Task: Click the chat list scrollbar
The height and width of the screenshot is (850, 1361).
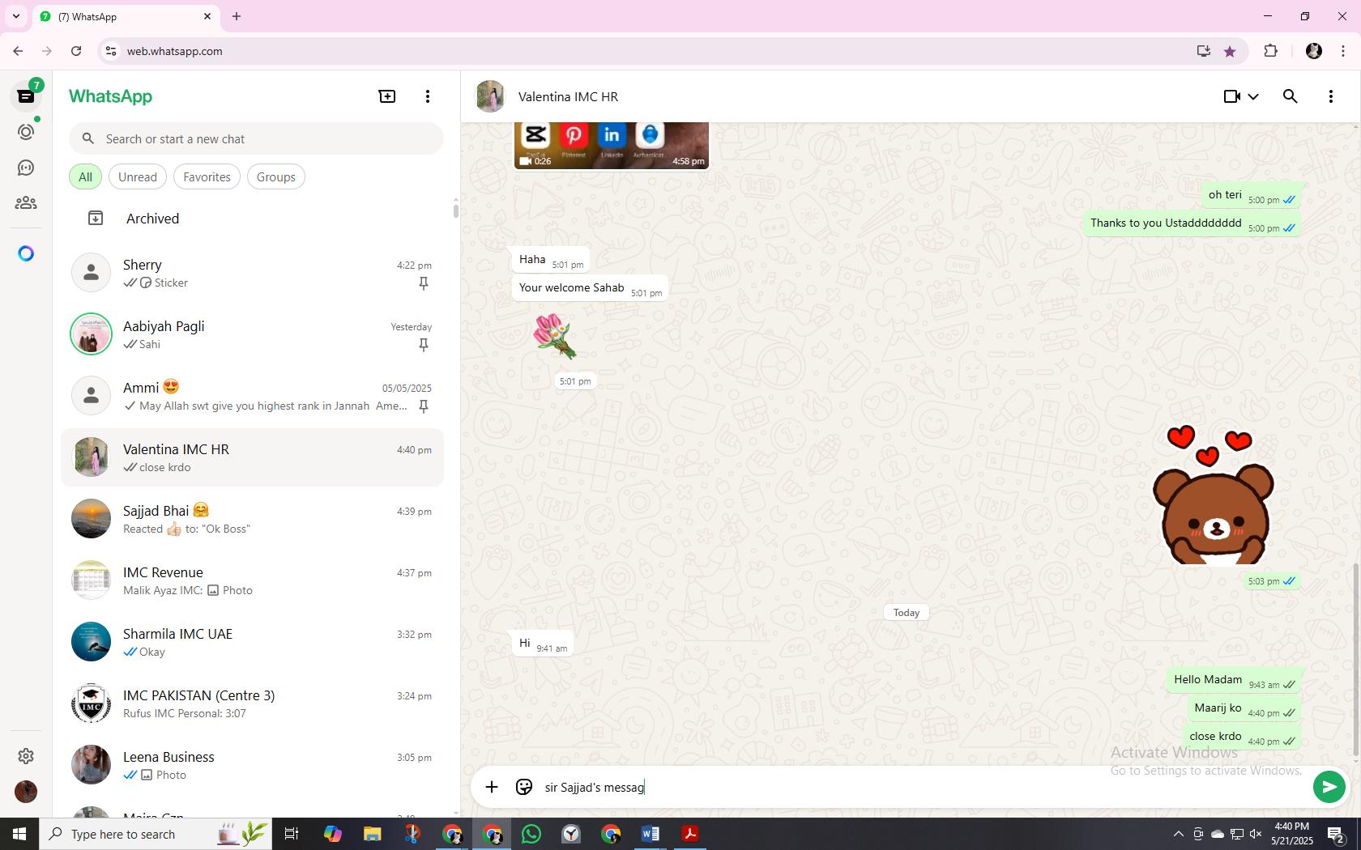Action: [x=455, y=210]
